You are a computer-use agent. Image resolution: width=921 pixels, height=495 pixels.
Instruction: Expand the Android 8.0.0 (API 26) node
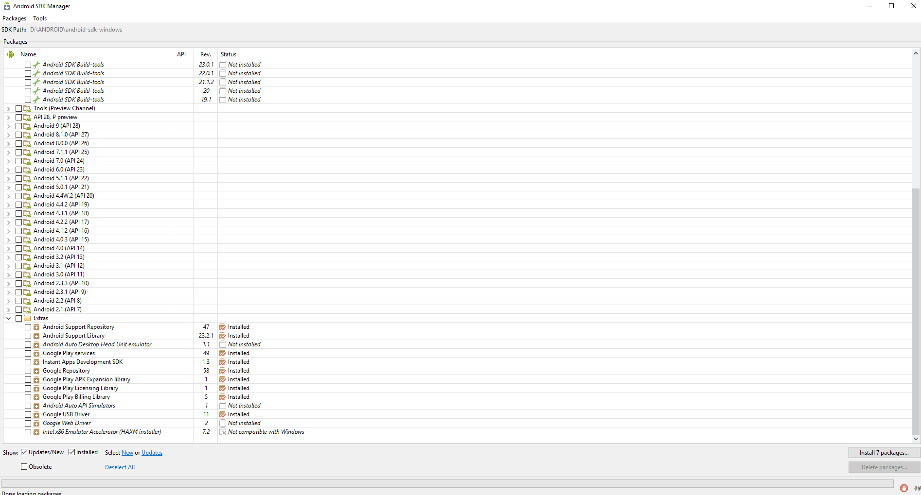pos(8,143)
